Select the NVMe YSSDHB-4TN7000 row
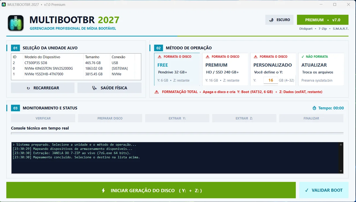 pos(76,74)
